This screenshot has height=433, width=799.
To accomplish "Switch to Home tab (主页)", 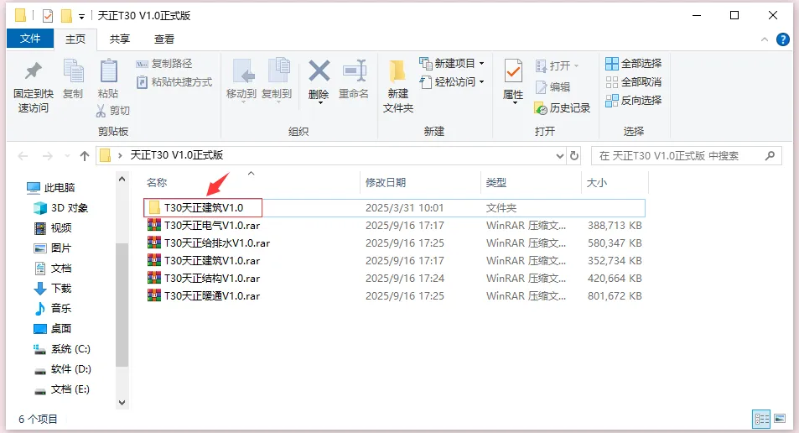I will (75, 39).
